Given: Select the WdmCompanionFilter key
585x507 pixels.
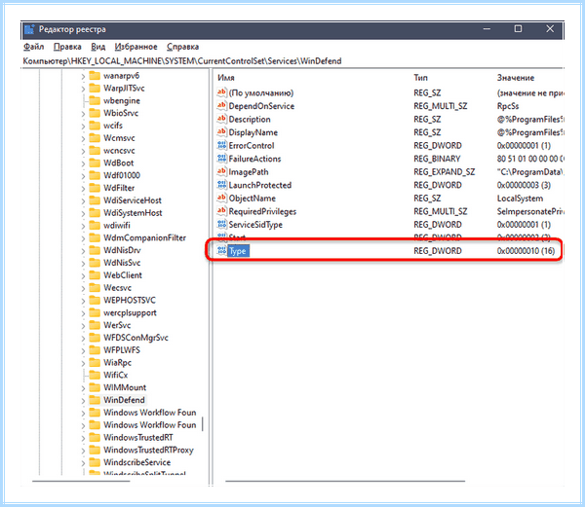Looking at the screenshot, I should [144, 237].
